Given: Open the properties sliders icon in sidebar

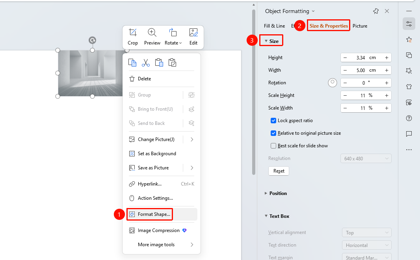Looking at the screenshot, I should tap(409, 24).
